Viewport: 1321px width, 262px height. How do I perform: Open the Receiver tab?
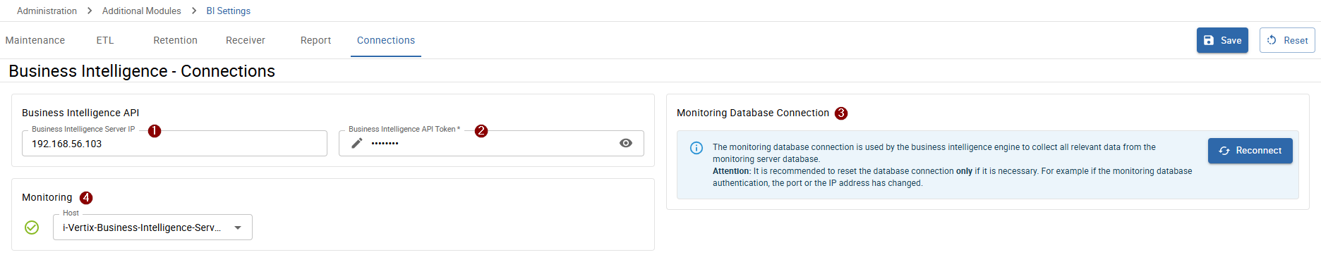click(246, 40)
